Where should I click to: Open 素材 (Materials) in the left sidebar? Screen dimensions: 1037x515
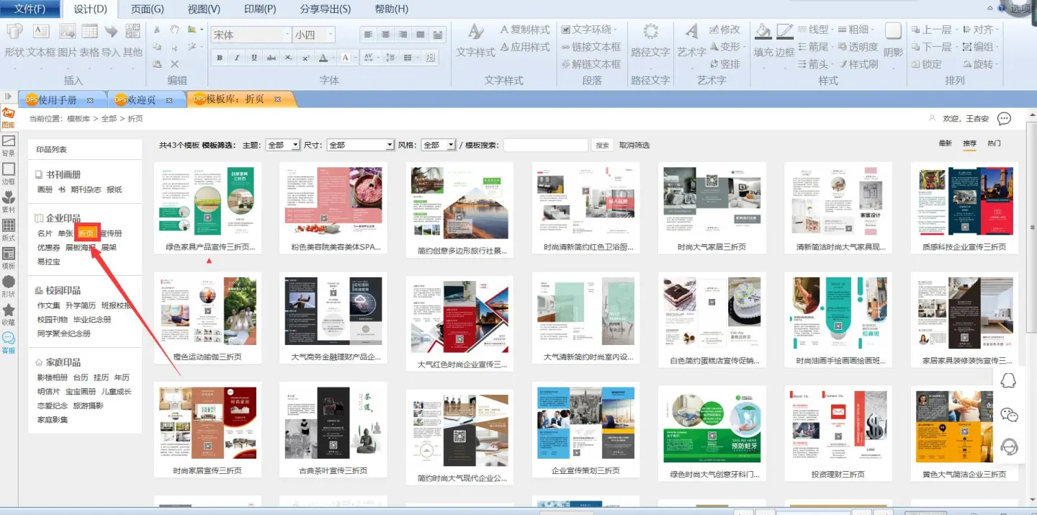9,202
